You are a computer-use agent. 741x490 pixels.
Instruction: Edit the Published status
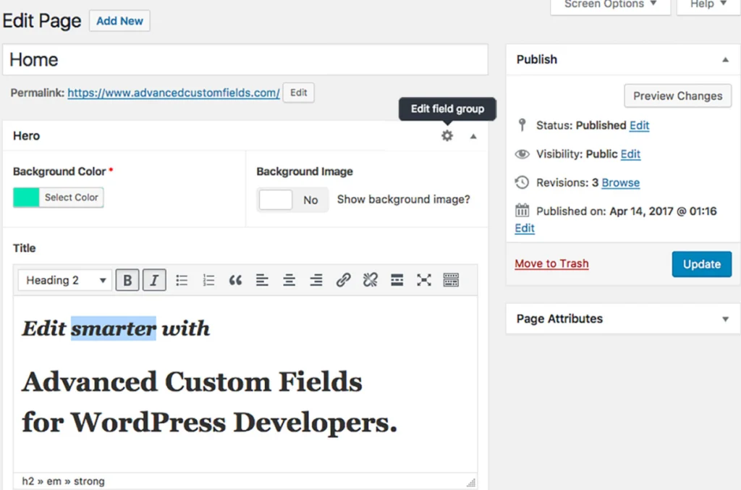640,125
